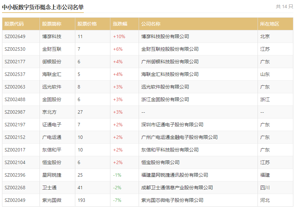Image resolution: width=294 pixels, height=209 pixels.
Task: Select stock code SZ002104
Action: click(15, 162)
